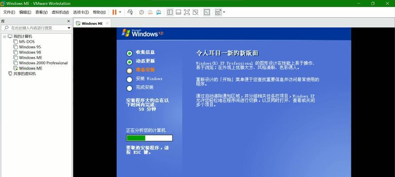Click the 安装 Windows step indicator
The image size is (395, 177).
click(x=129, y=80)
